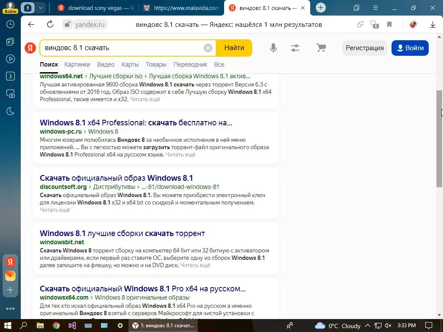Open the feedback speech bubble icon with badge

pos(374,25)
